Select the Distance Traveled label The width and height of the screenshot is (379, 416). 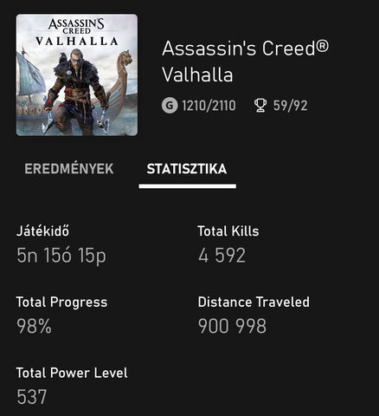254,302
